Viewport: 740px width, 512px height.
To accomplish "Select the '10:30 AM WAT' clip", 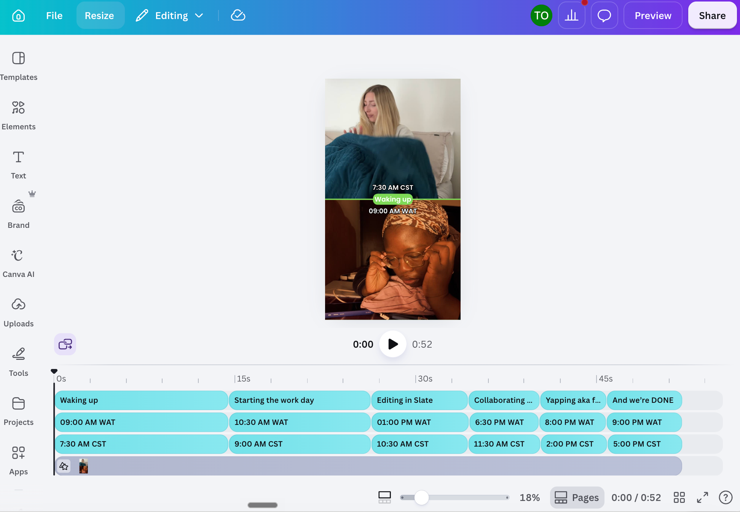I will (x=300, y=422).
